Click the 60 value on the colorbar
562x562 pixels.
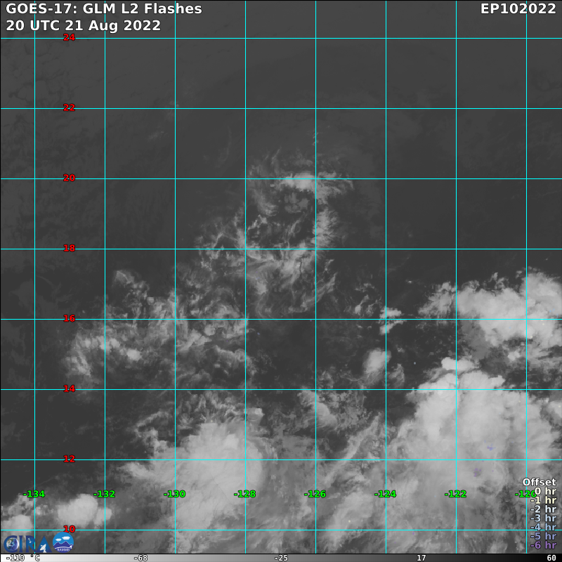tap(551, 558)
